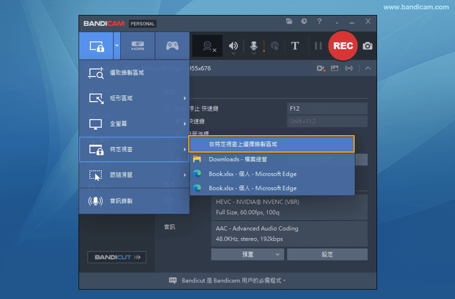Open the scheduled recording clock icon
Viewport: 455px width, 299px height.
click(x=304, y=21)
